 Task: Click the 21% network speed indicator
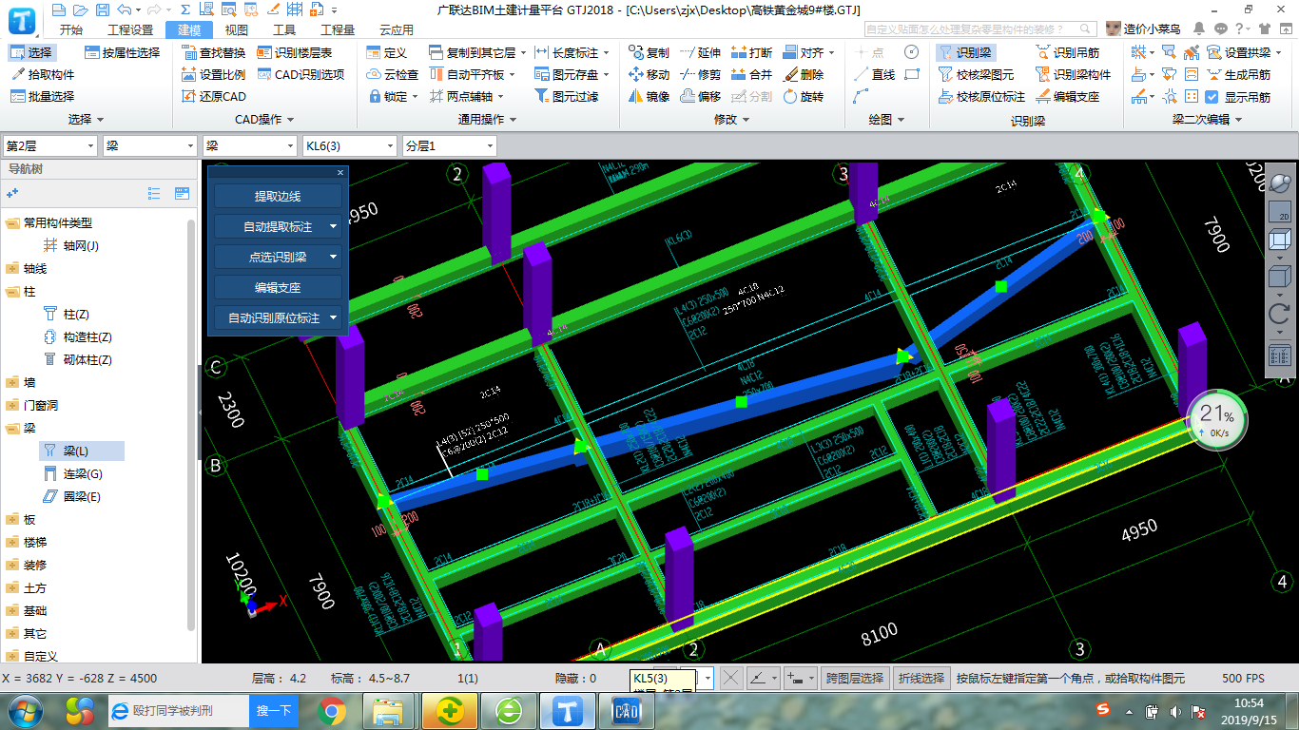pyautogui.click(x=1217, y=419)
